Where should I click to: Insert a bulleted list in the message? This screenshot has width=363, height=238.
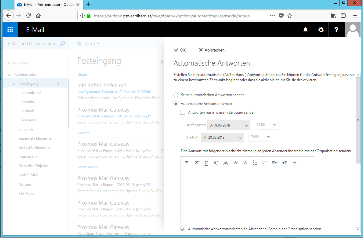click(x=255, y=163)
